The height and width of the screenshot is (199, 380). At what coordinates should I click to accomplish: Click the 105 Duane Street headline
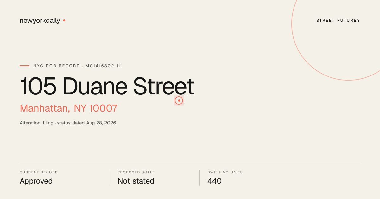pos(107,86)
